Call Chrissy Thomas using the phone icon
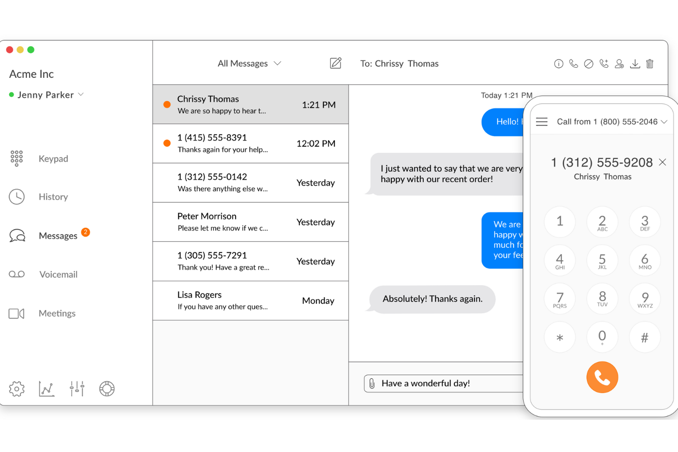678x452 pixels. pyautogui.click(x=574, y=64)
